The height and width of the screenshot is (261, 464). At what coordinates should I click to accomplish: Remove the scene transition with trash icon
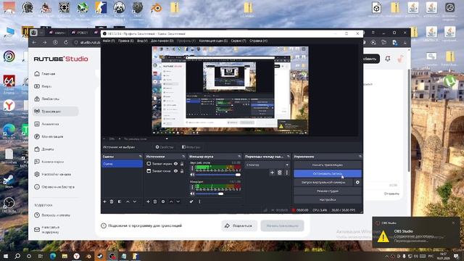[x=280, y=173]
